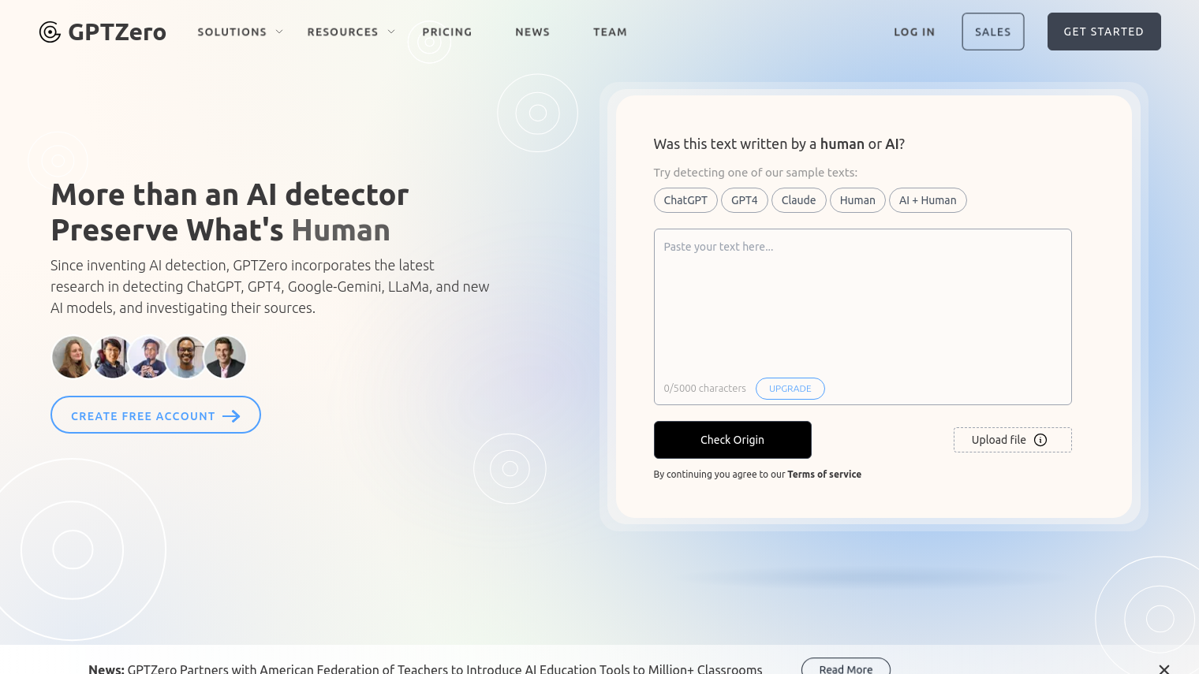Click the More than an AI detector heading
The width and height of the screenshot is (1199, 674).
coord(230,195)
